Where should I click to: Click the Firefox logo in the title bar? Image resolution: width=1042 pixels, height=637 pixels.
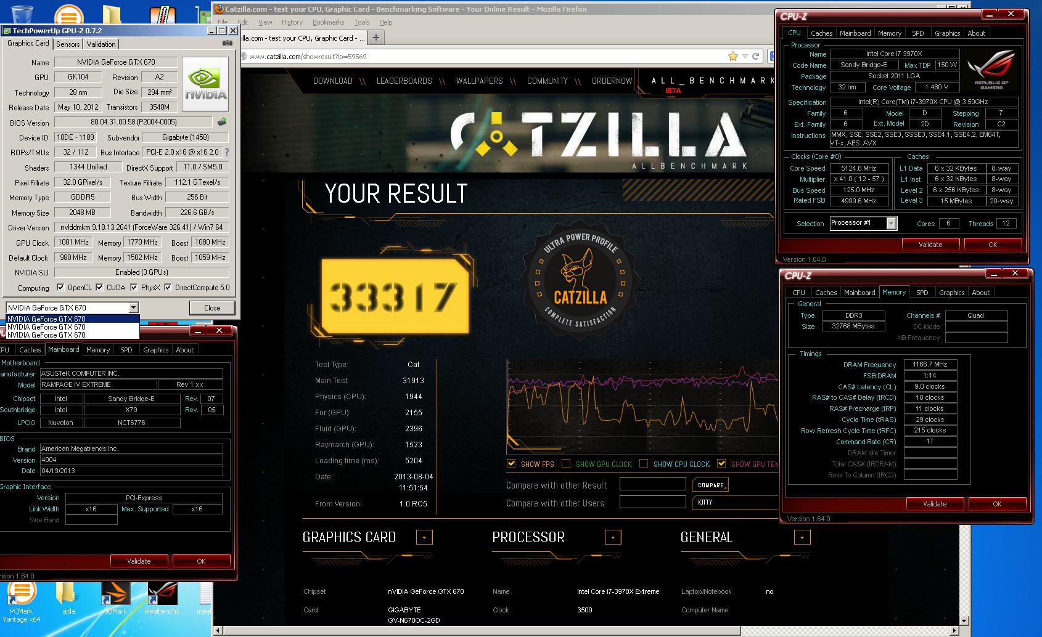[218, 9]
